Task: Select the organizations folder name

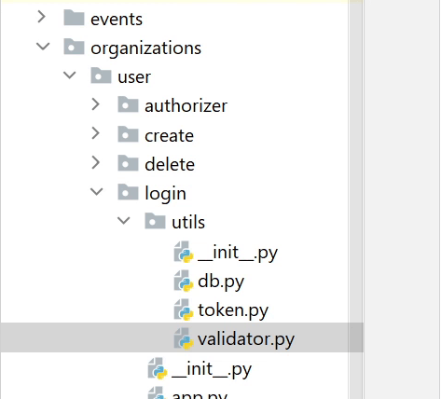Action: [x=146, y=48]
